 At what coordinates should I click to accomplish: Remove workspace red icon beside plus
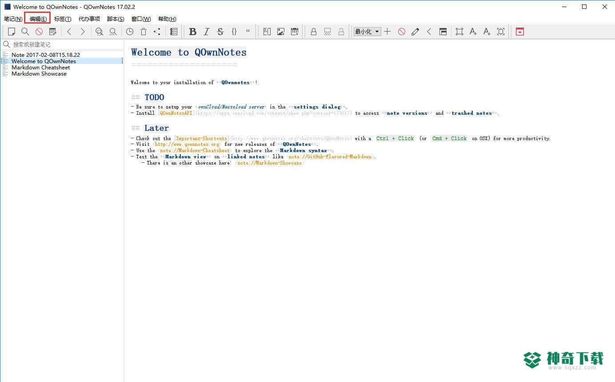(402, 32)
